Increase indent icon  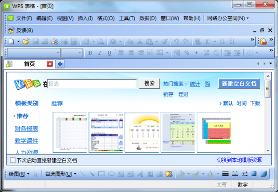tap(237, 52)
